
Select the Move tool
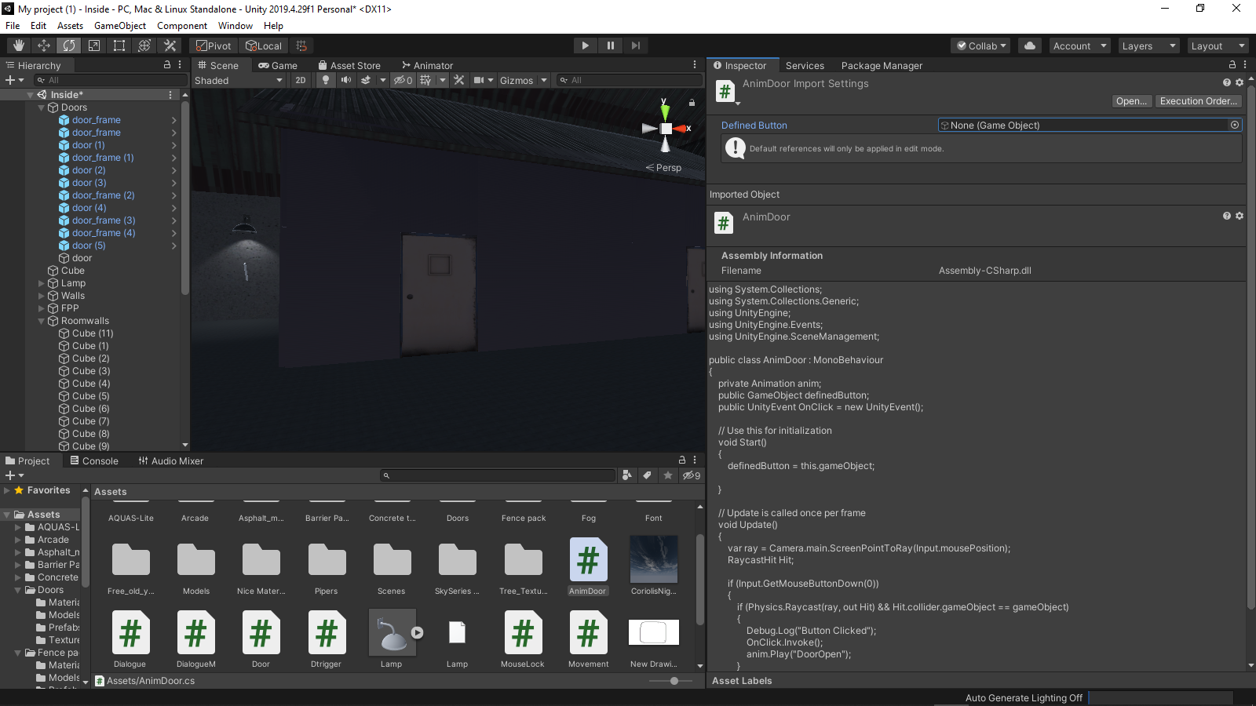[x=44, y=45]
